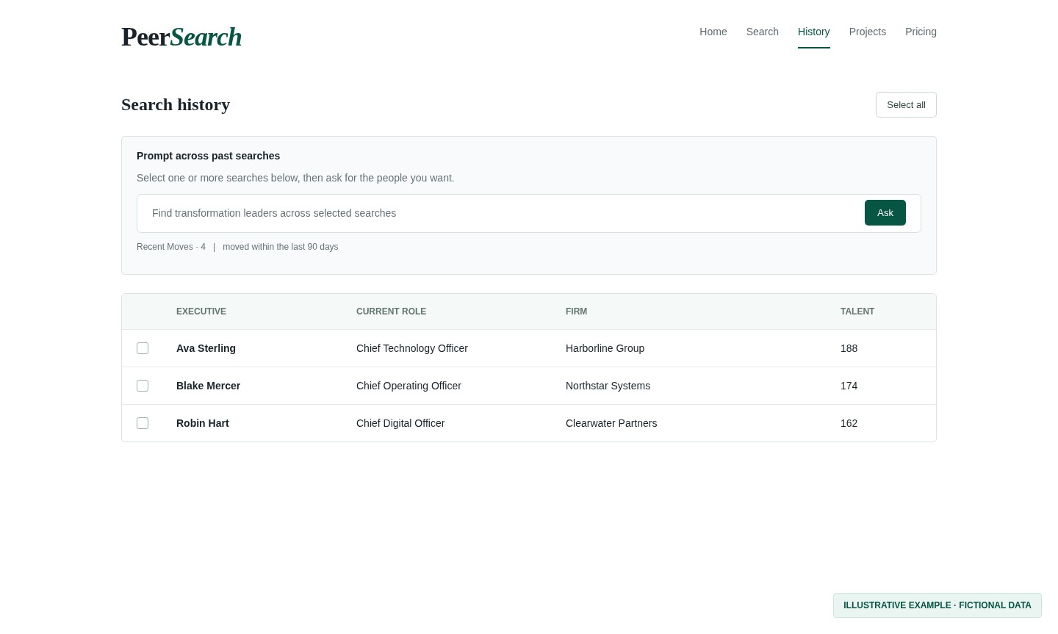This screenshot has height=634, width=1058.
Task: Click the Select all button
Action: [906, 104]
